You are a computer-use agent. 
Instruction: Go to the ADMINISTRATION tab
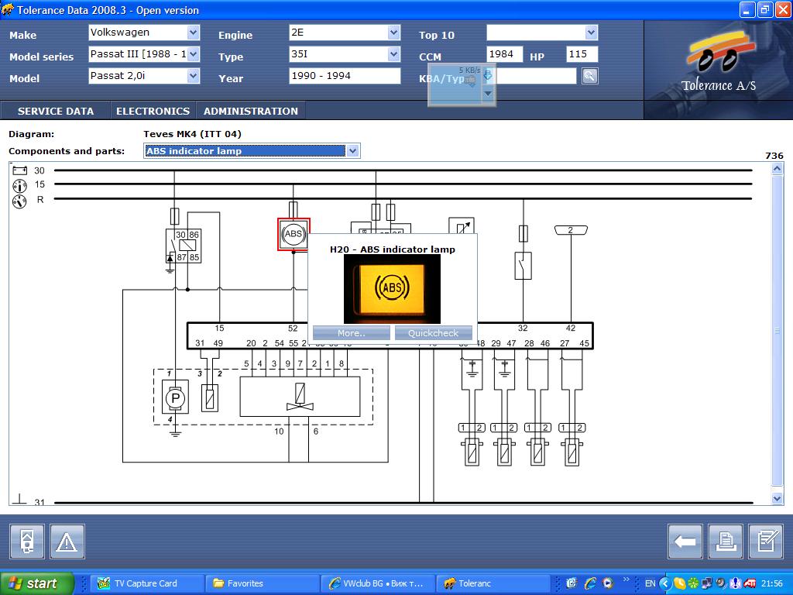(250, 111)
